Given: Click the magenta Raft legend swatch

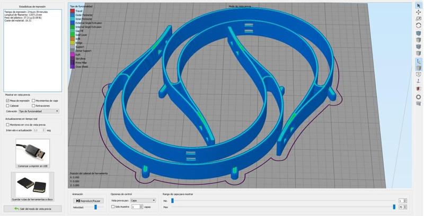Looking at the screenshot, I should tap(73, 55).
